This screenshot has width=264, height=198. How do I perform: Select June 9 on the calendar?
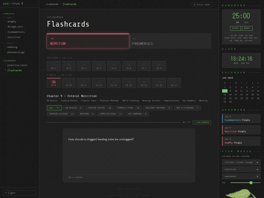click(230, 91)
